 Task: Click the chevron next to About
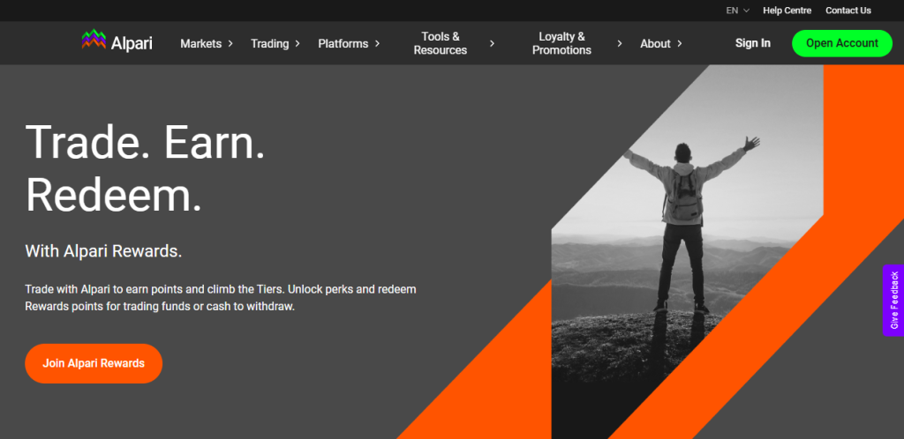click(680, 43)
